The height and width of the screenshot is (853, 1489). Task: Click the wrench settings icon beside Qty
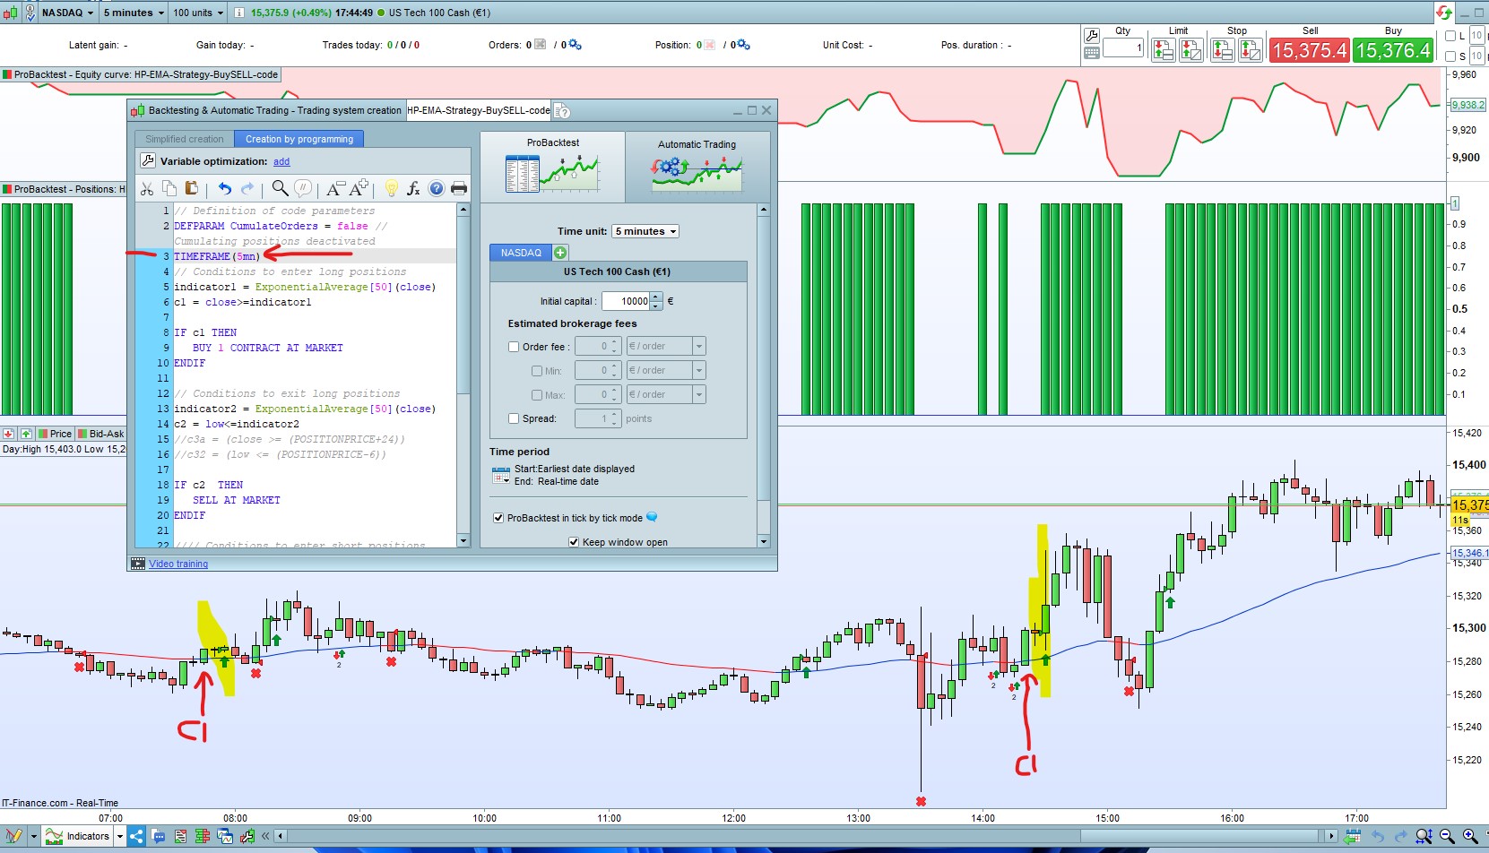tap(1092, 36)
